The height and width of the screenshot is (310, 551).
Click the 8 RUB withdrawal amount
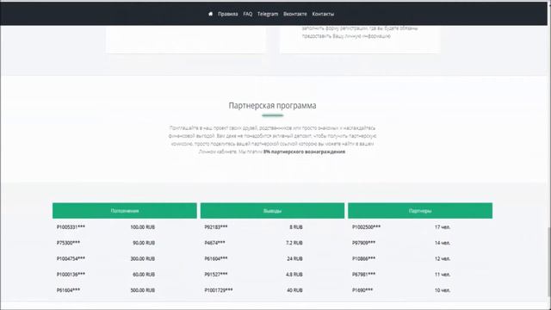(296, 227)
